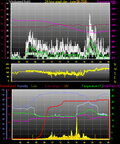The width and height of the screenshot is (120, 144).
Task: Click hour label 22 under rainfall graph
Action: [x=101, y=142]
